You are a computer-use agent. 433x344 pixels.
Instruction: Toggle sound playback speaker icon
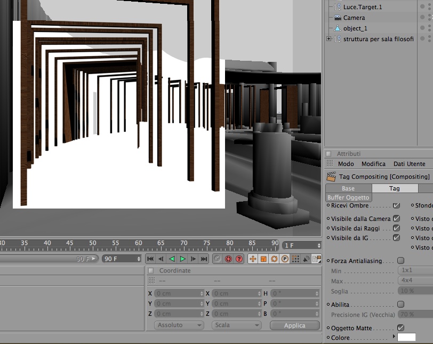[306, 259]
